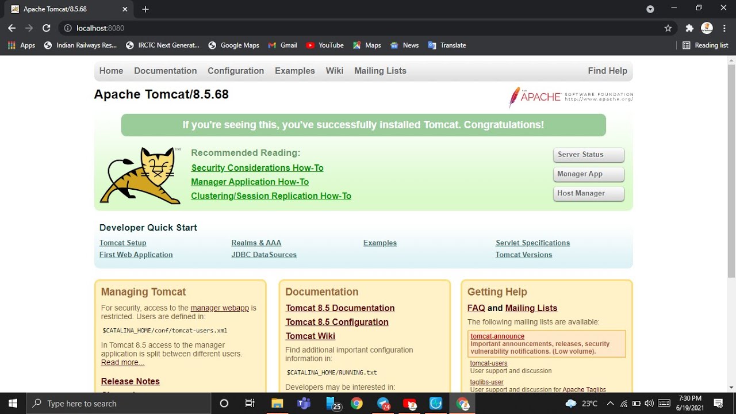Open Tomcat 8.5 Configuration link

pos(337,322)
